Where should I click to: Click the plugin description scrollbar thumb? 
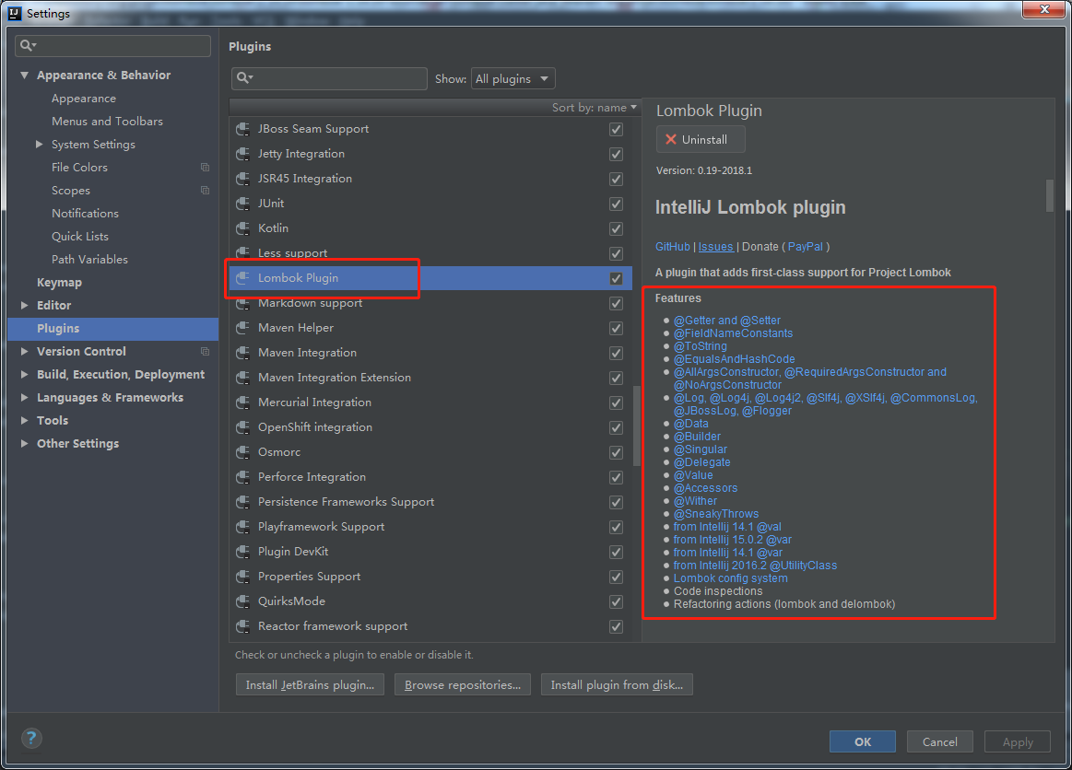(1050, 195)
